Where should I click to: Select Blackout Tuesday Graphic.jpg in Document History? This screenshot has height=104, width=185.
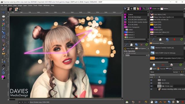(167, 48)
